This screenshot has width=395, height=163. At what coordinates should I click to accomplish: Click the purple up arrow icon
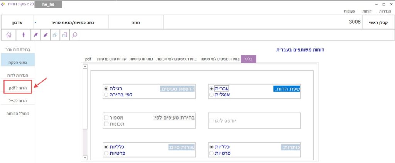24,35
